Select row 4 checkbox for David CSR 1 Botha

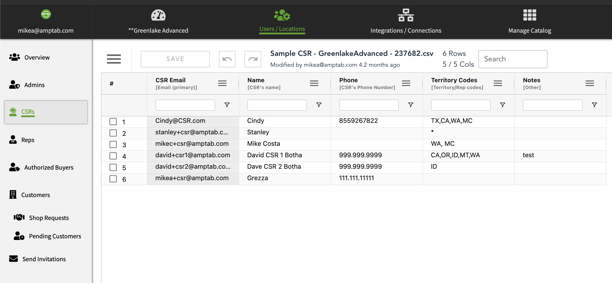[x=113, y=156]
